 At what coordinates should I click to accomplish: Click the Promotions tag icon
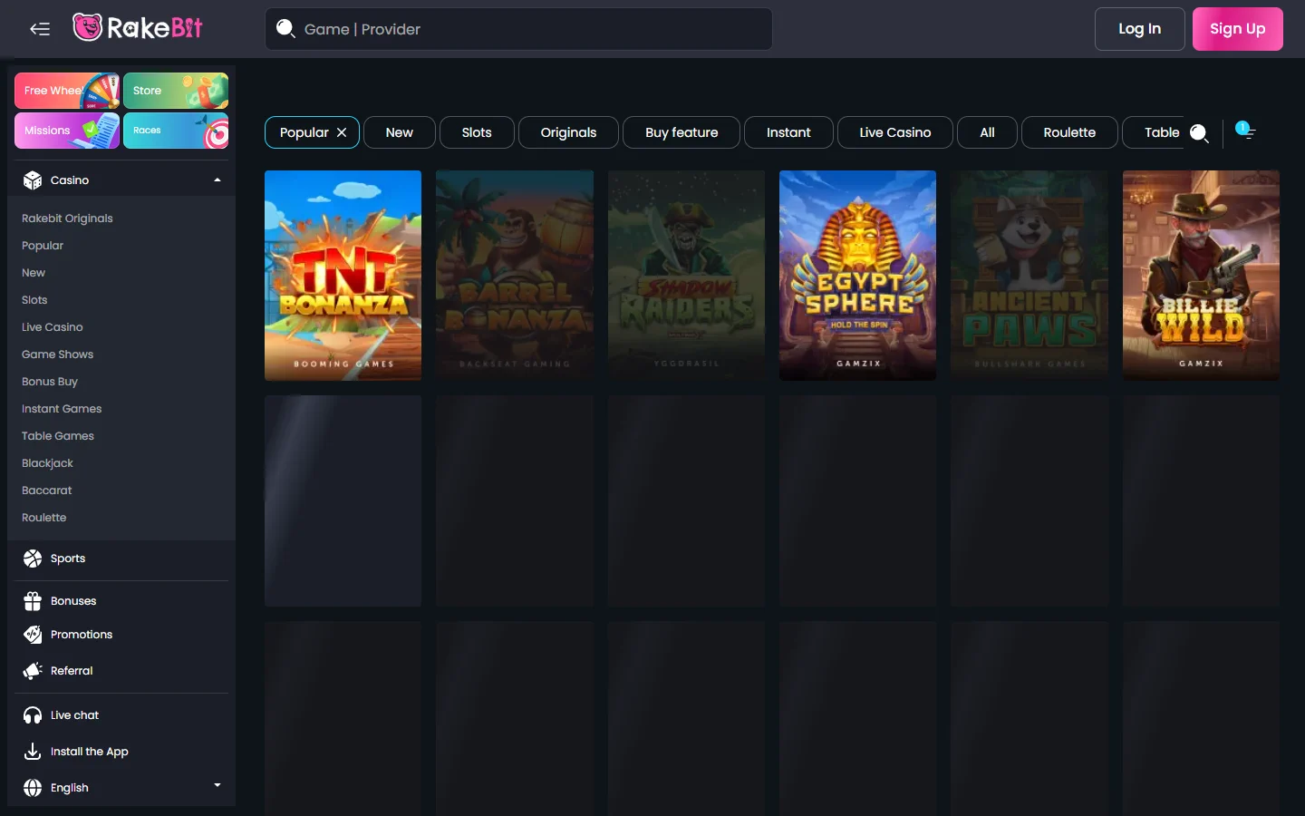point(33,635)
